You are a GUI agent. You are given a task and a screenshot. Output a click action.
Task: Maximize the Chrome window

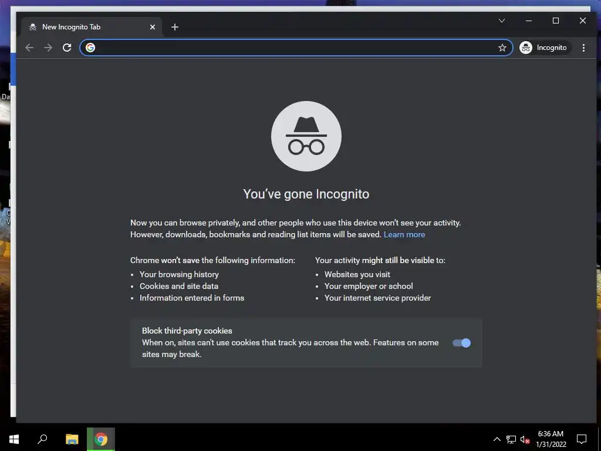[x=556, y=21]
